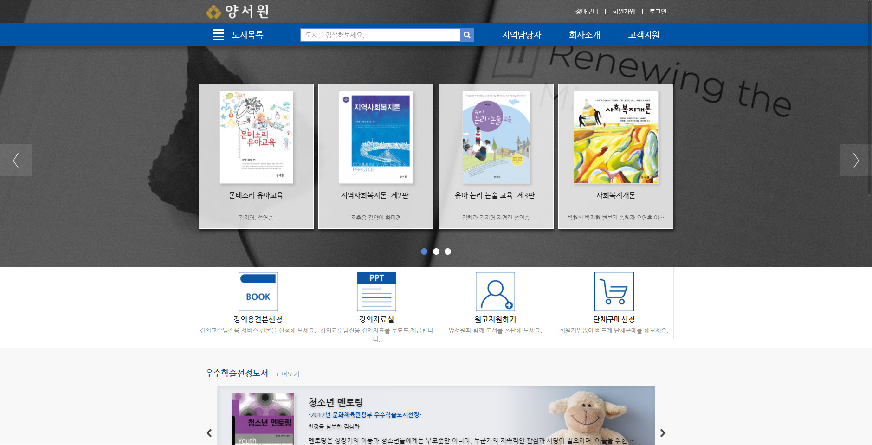The width and height of the screenshot is (872, 445).
Task: Open the 도서목록 hamburger menu icon
Action: point(218,35)
